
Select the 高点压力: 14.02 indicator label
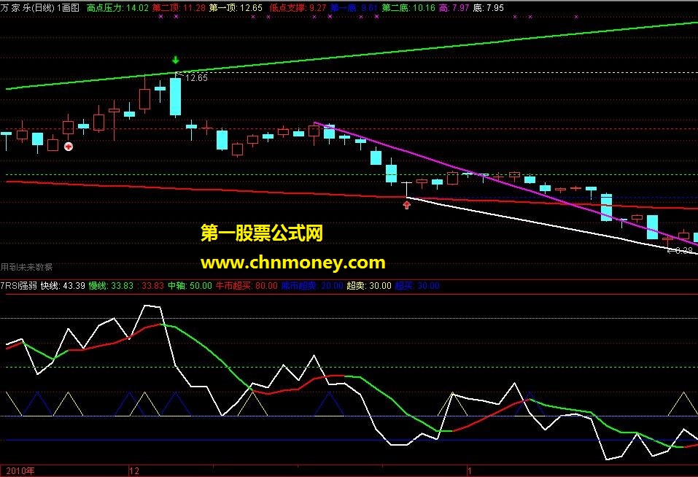tap(117, 7)
